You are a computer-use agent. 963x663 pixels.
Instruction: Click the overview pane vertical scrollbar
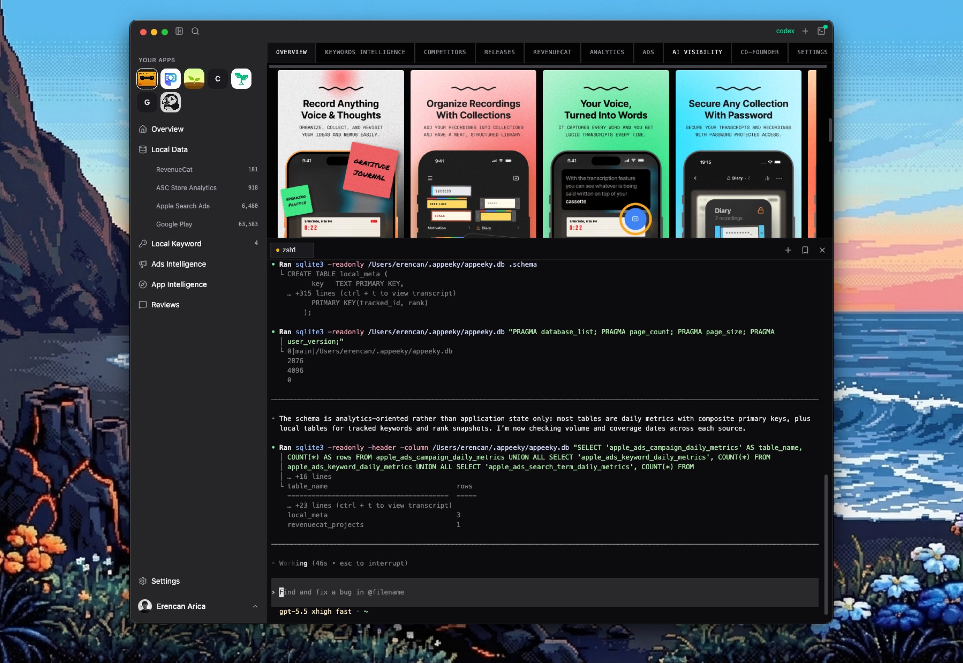pyautogui.click(x=830, y=130)
